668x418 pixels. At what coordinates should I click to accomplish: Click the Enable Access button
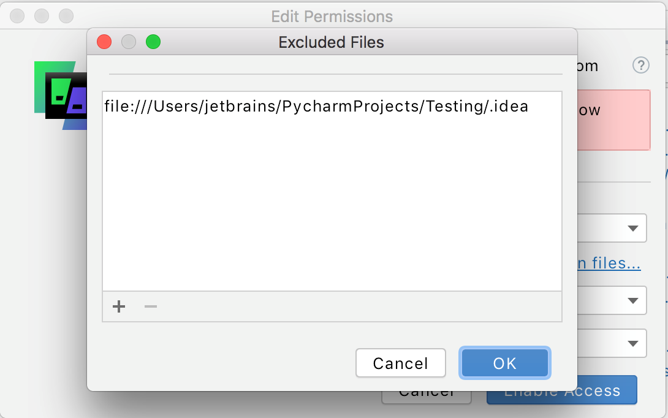pyautogui.click(x=561, y=390)
